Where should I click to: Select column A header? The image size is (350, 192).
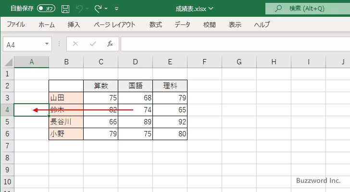tap(31, 62)
